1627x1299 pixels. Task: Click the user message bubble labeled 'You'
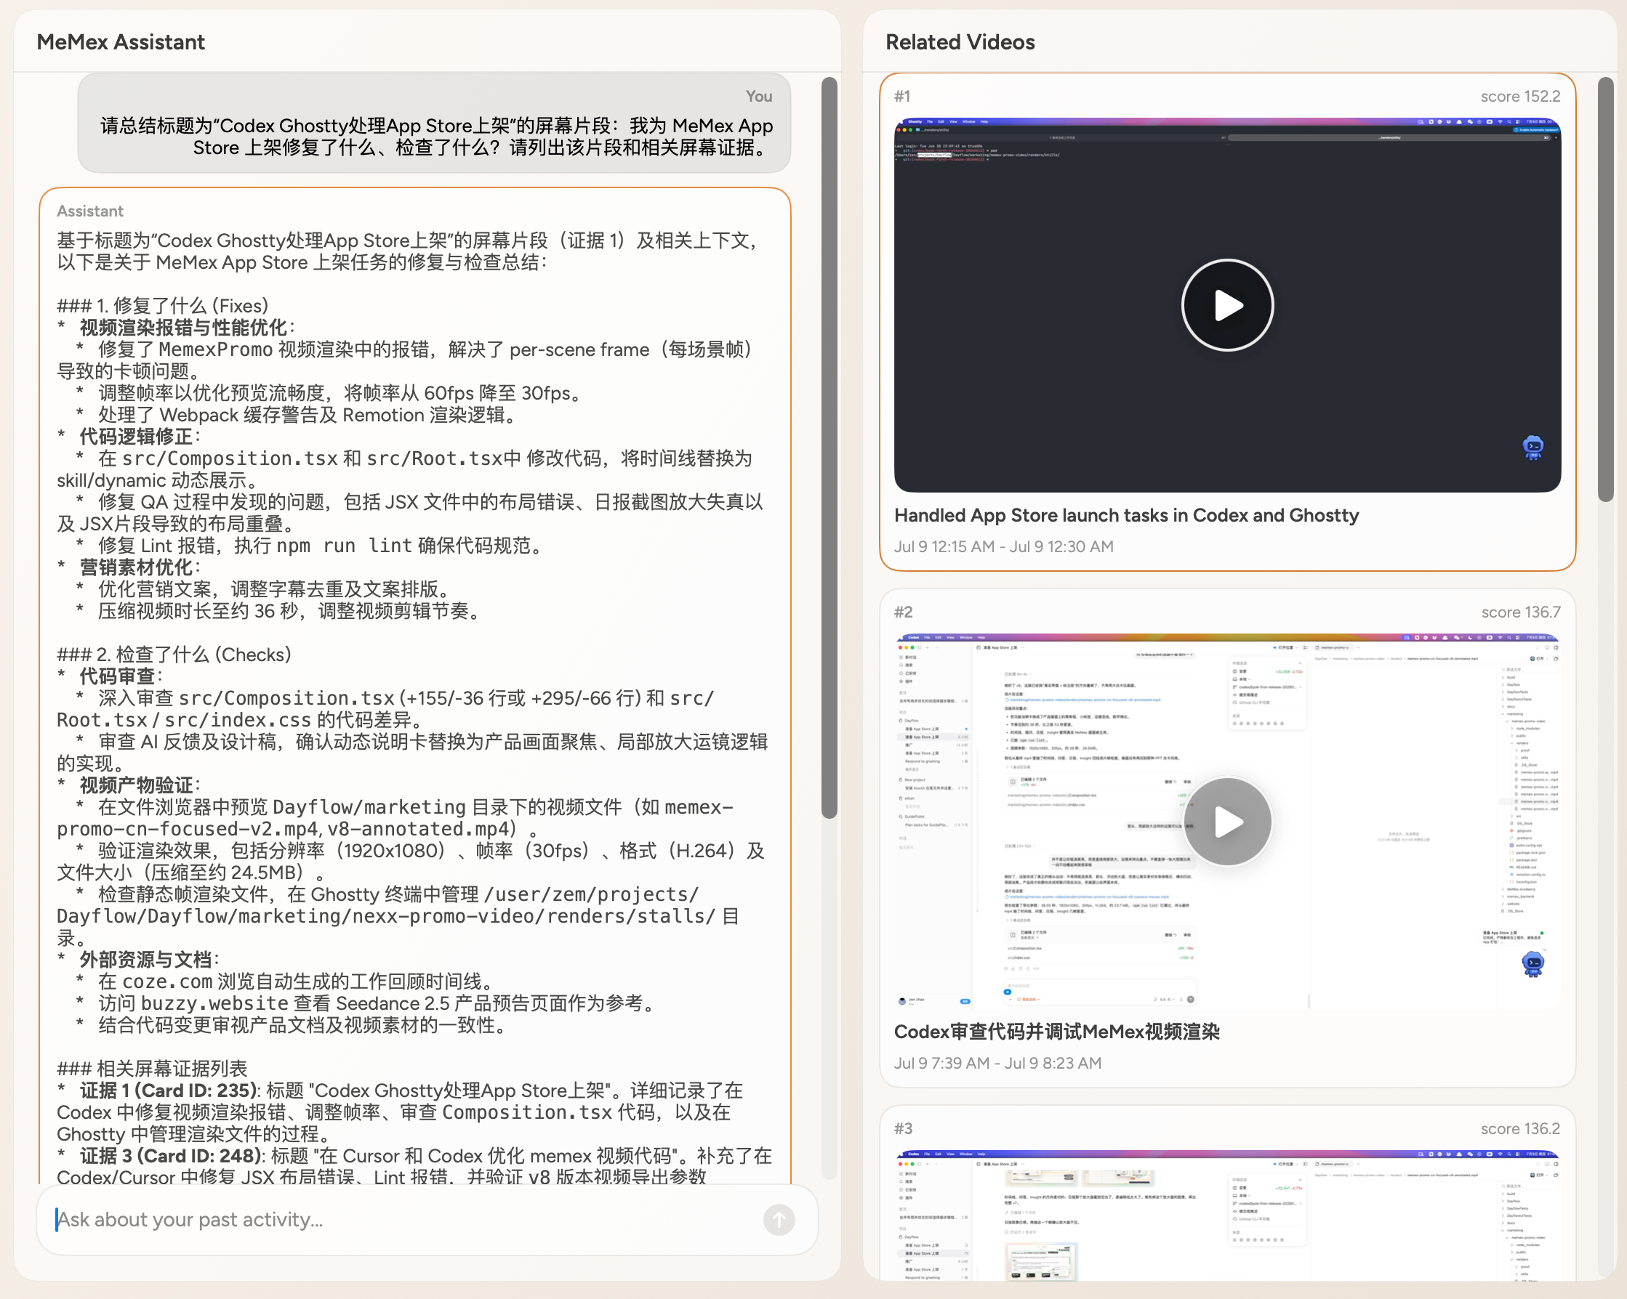[x=435, y=123]
